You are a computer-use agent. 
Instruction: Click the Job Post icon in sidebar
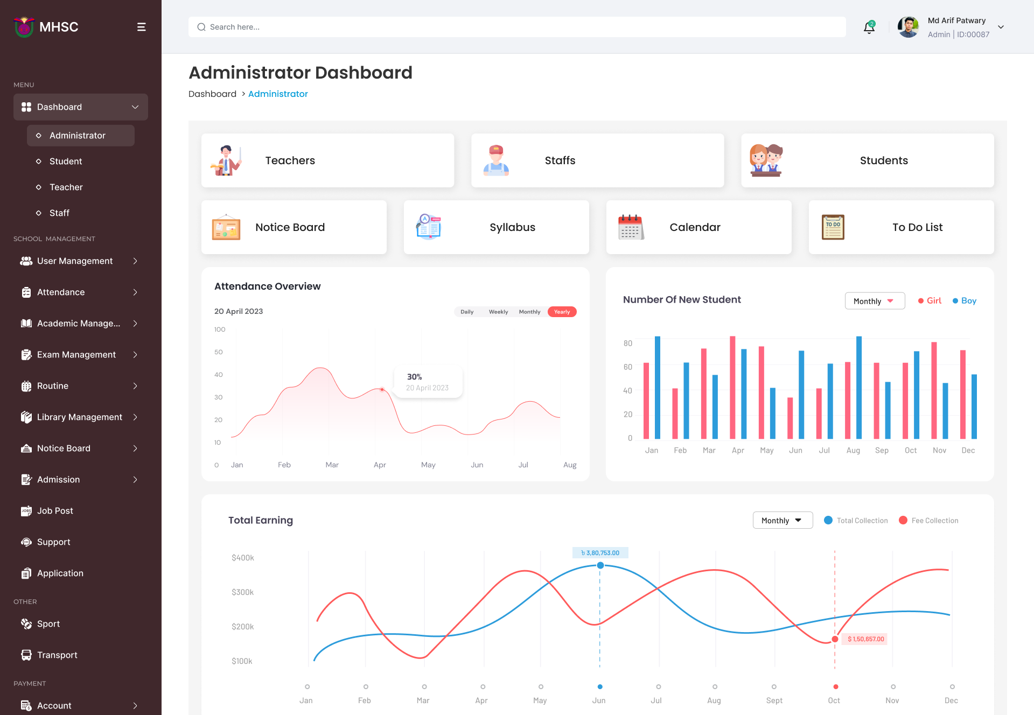click(x=26, y=510)
